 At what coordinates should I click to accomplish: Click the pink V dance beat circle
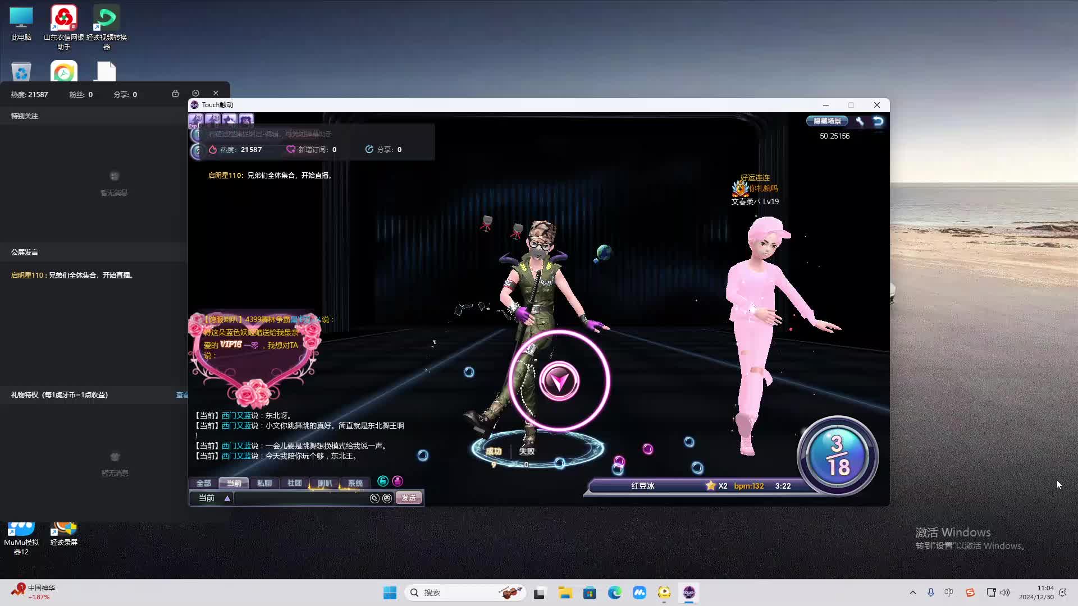(559, 381)
